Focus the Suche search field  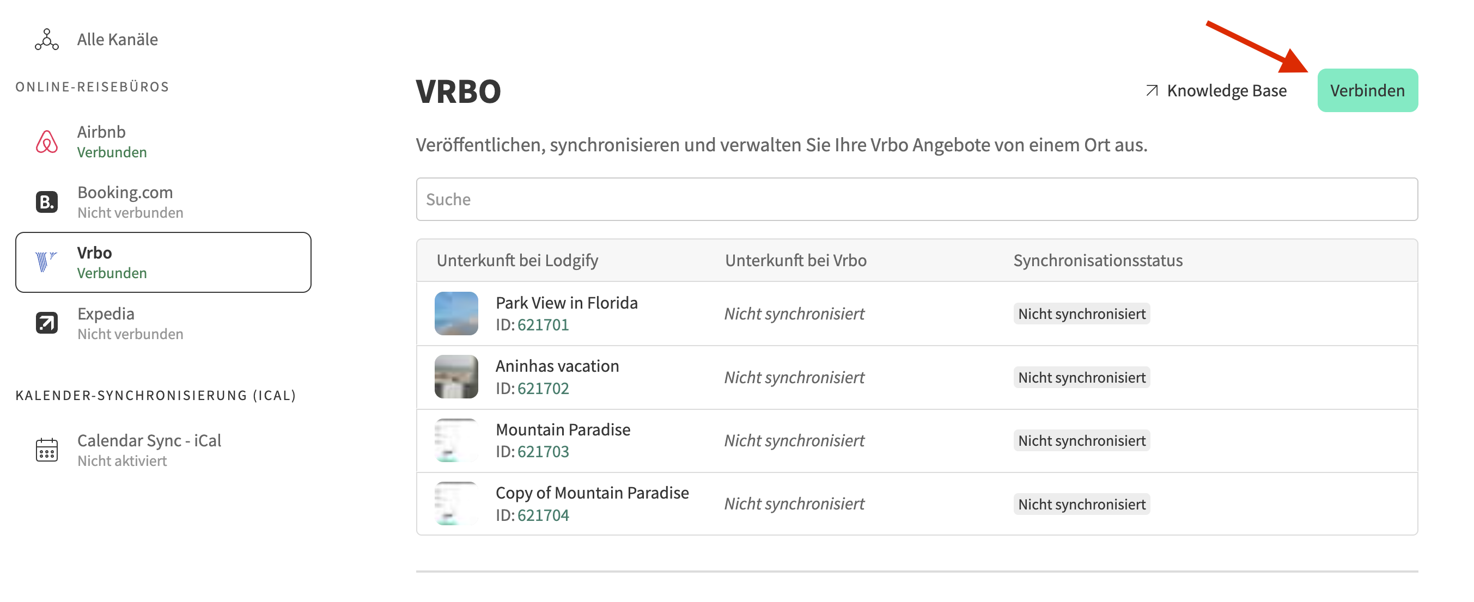(916, 199)
